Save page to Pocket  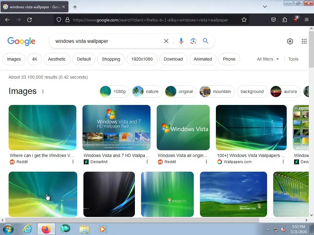tap(273, 20)
